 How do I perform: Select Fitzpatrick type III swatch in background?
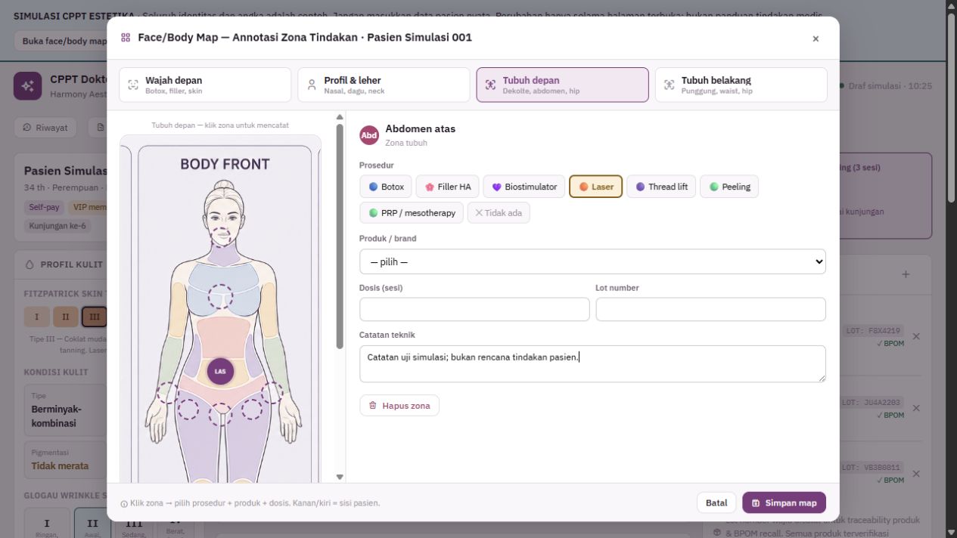[95, 317]
